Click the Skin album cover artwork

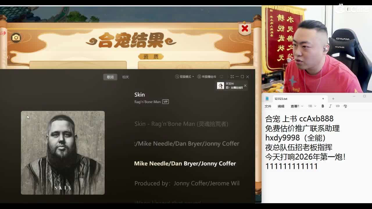tap(62, 152)
